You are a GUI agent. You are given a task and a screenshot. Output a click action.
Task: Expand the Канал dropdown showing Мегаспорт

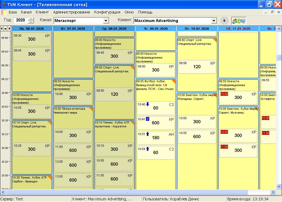coord(106,21)
